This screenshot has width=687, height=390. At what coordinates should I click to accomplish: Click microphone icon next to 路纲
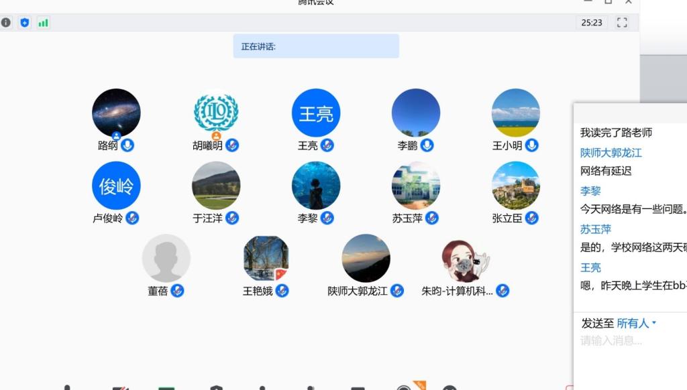[x=127, y=145]
